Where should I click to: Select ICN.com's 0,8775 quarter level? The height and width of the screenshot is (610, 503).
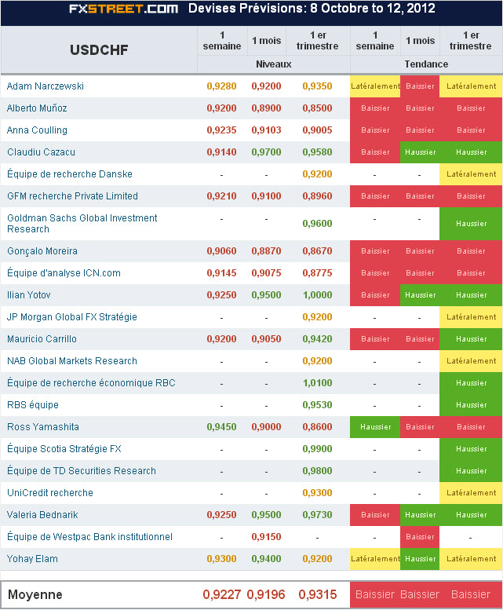pos(317,272)
